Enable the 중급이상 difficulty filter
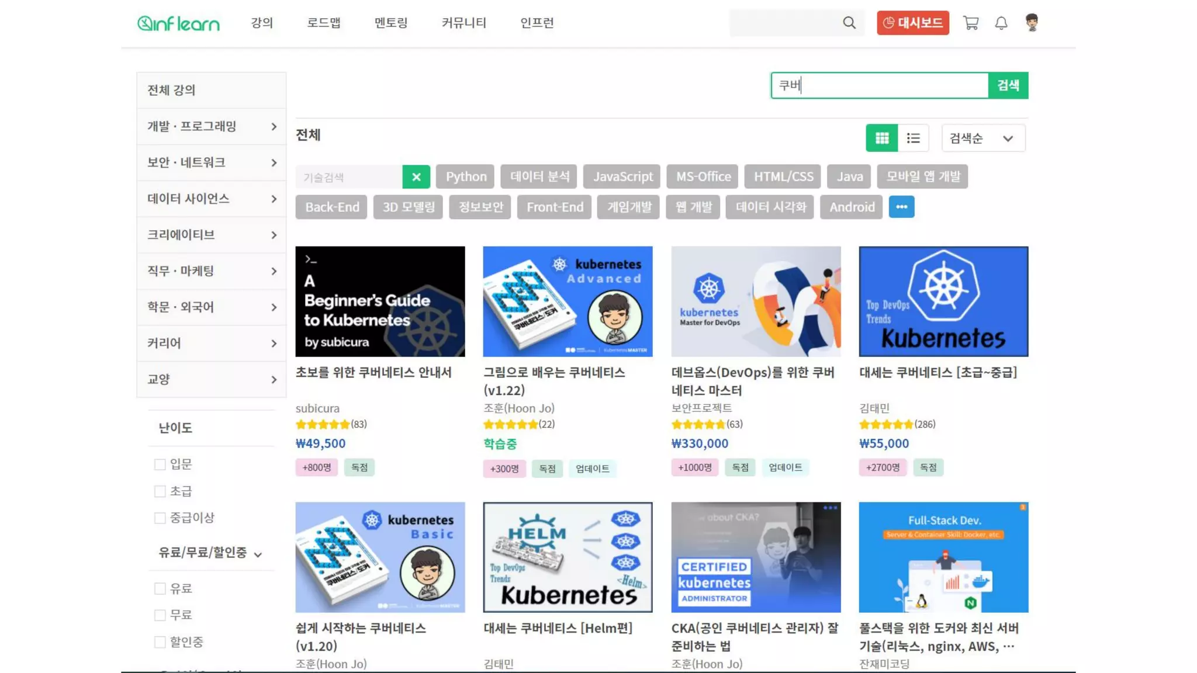Screen dimensions: 1197x673 coord(160,518)
